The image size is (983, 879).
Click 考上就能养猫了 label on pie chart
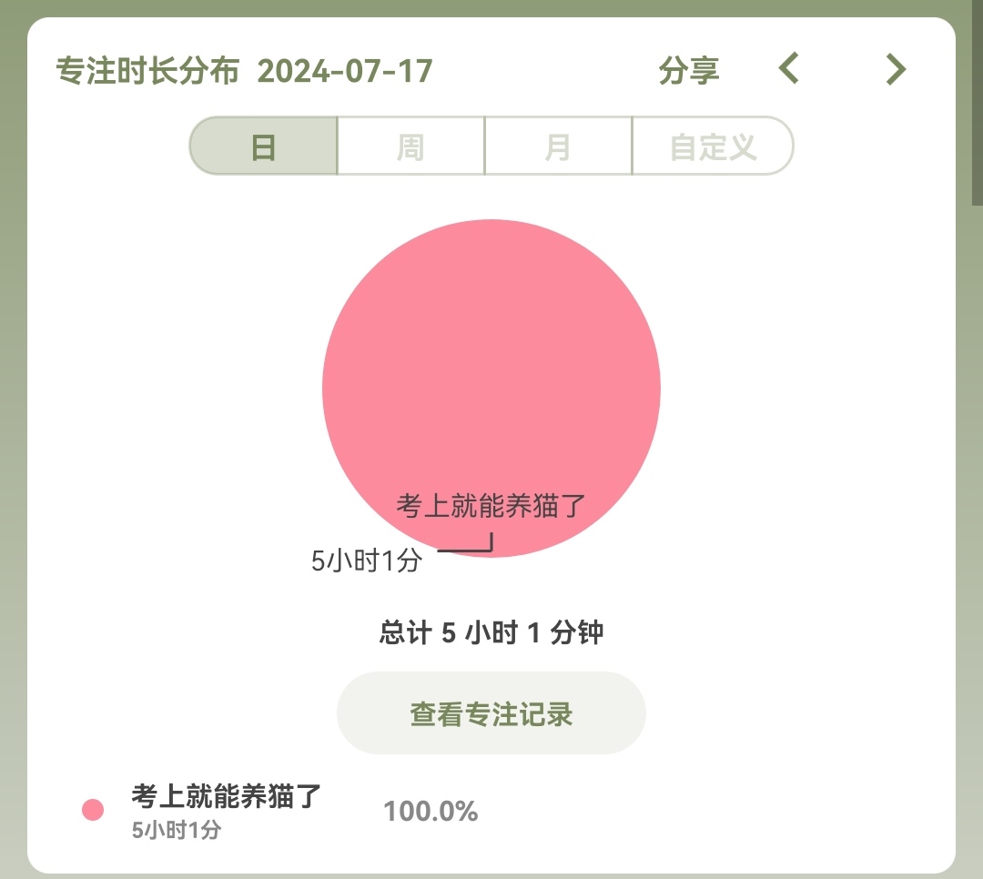(491, 505)
